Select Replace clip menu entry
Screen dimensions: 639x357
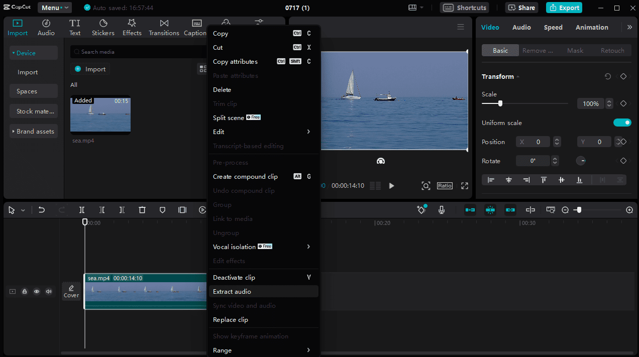(264, 319)
